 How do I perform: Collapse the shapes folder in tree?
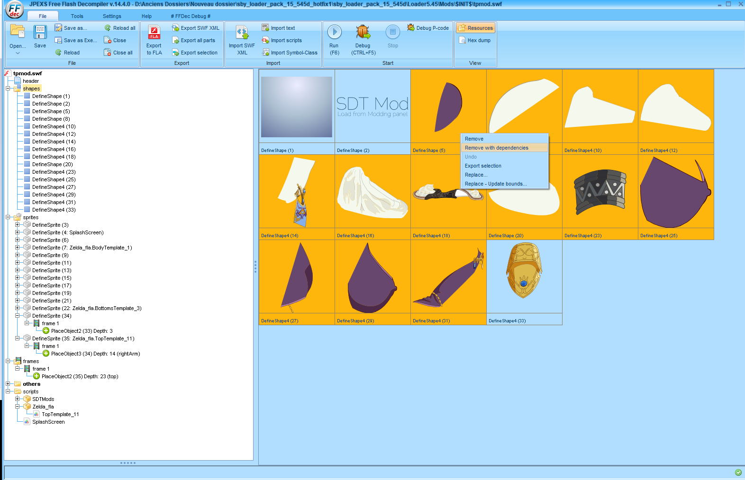8,89
